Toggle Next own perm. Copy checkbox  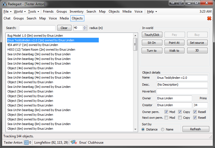[x=180, y=118]
